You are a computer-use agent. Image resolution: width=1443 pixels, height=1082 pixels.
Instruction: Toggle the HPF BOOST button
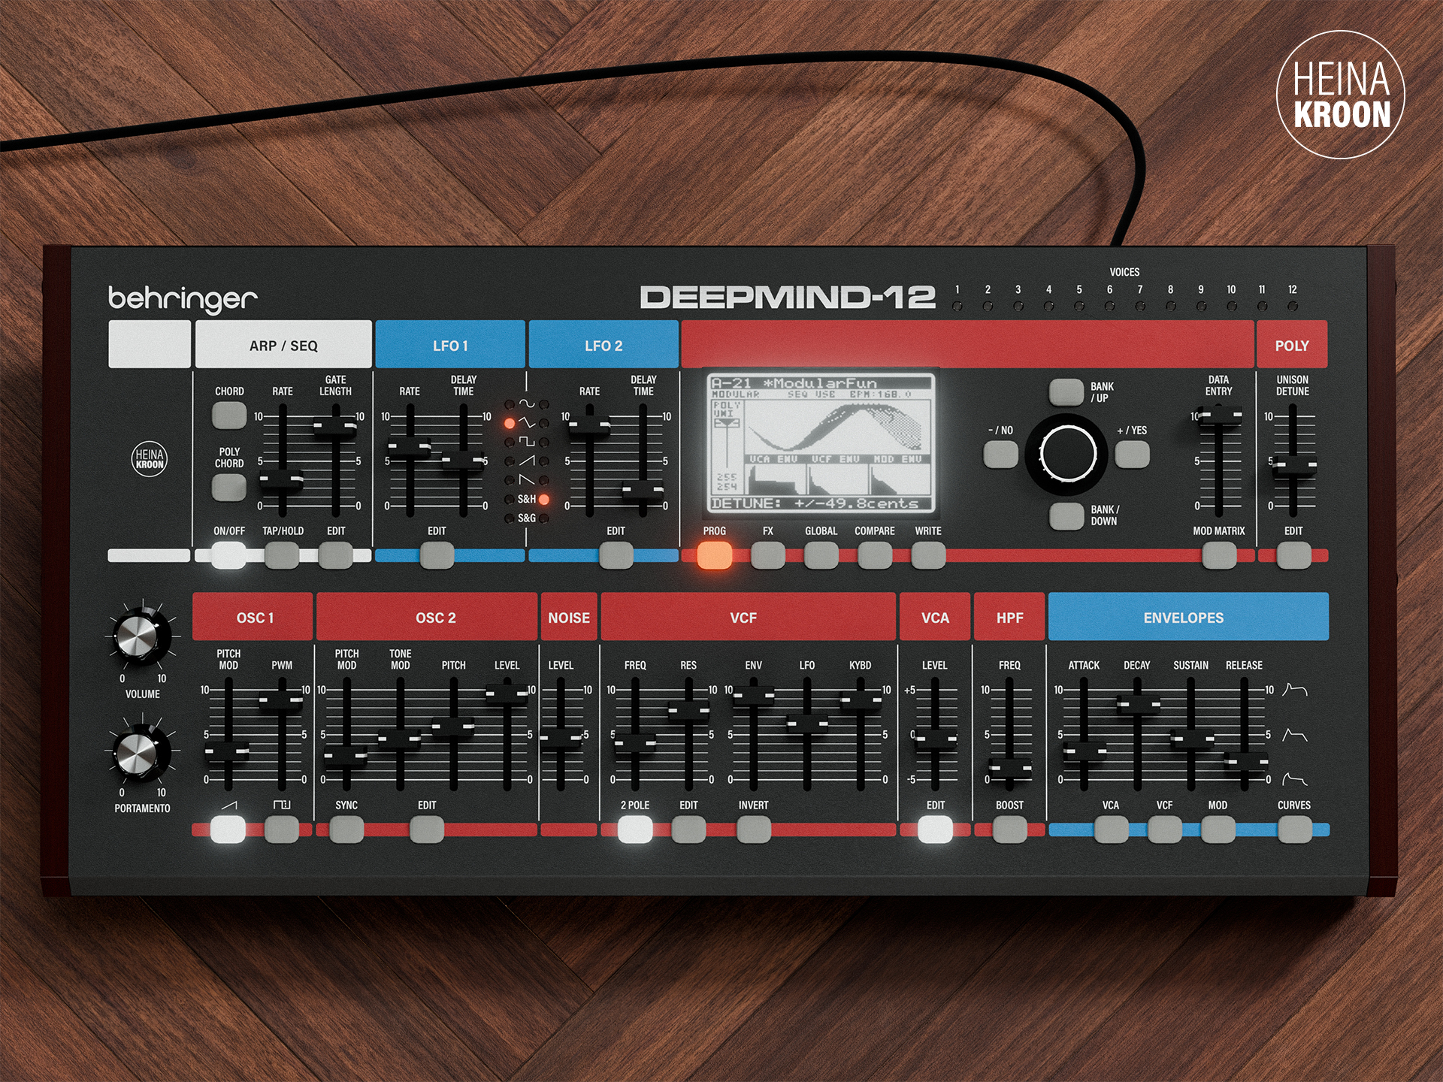[1009, 830]
